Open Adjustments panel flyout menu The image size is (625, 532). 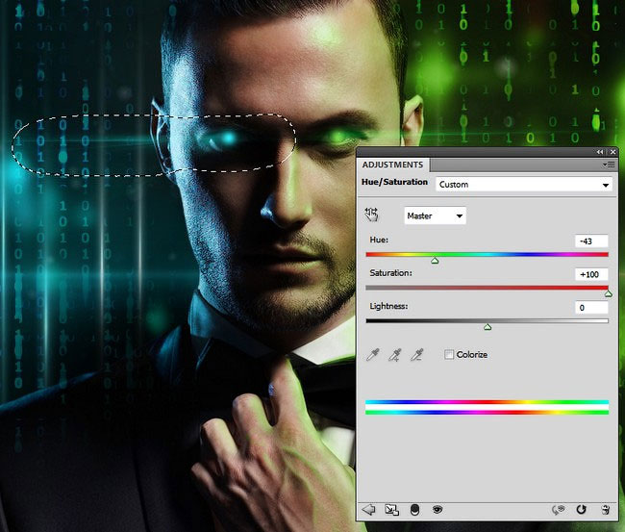(609, 165)
